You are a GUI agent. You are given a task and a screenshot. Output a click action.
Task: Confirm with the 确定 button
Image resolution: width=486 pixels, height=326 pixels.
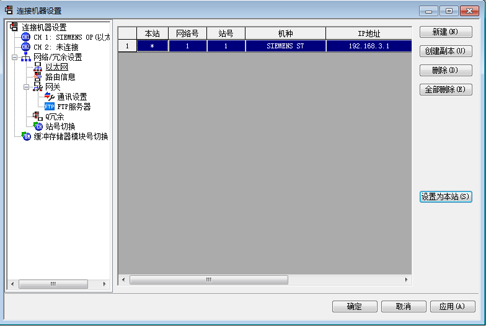click(x=355, y=306)
